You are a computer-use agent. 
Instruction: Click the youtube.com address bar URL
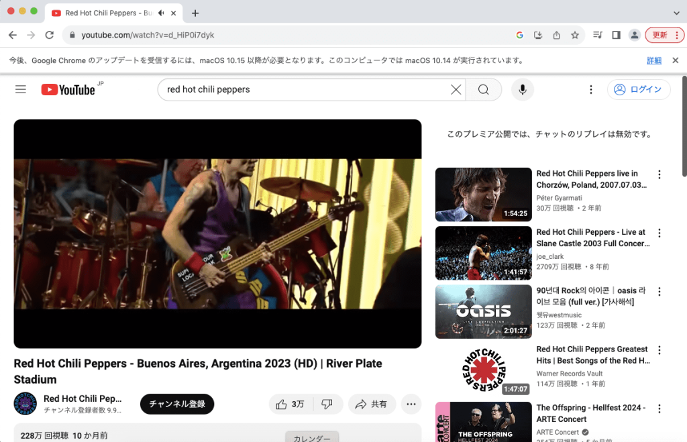[x=148, y=35]
